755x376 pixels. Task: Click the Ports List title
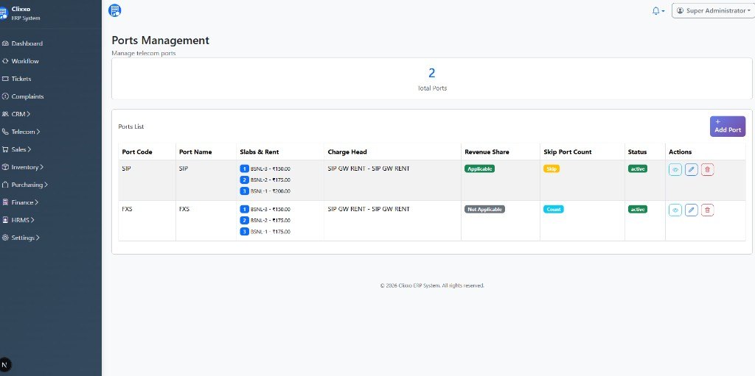coord(131,127)
